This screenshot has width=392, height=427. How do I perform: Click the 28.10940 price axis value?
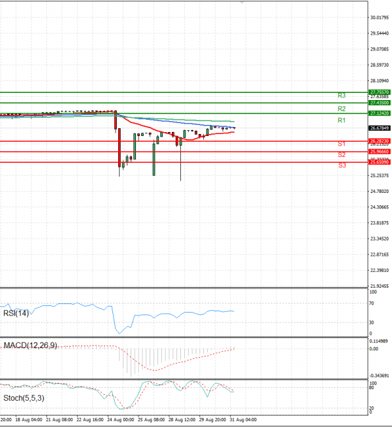click(x=380, y=80)
